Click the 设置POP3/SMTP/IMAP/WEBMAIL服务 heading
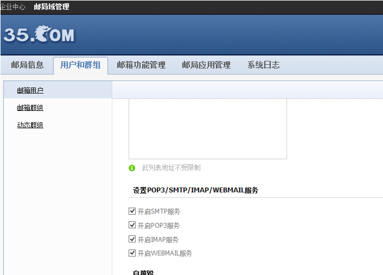This screenshot has width=383, height=275. tap(196, 190)
